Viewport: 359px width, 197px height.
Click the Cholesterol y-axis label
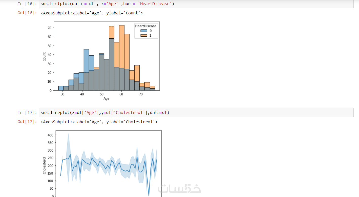click(x=45, y=165)
